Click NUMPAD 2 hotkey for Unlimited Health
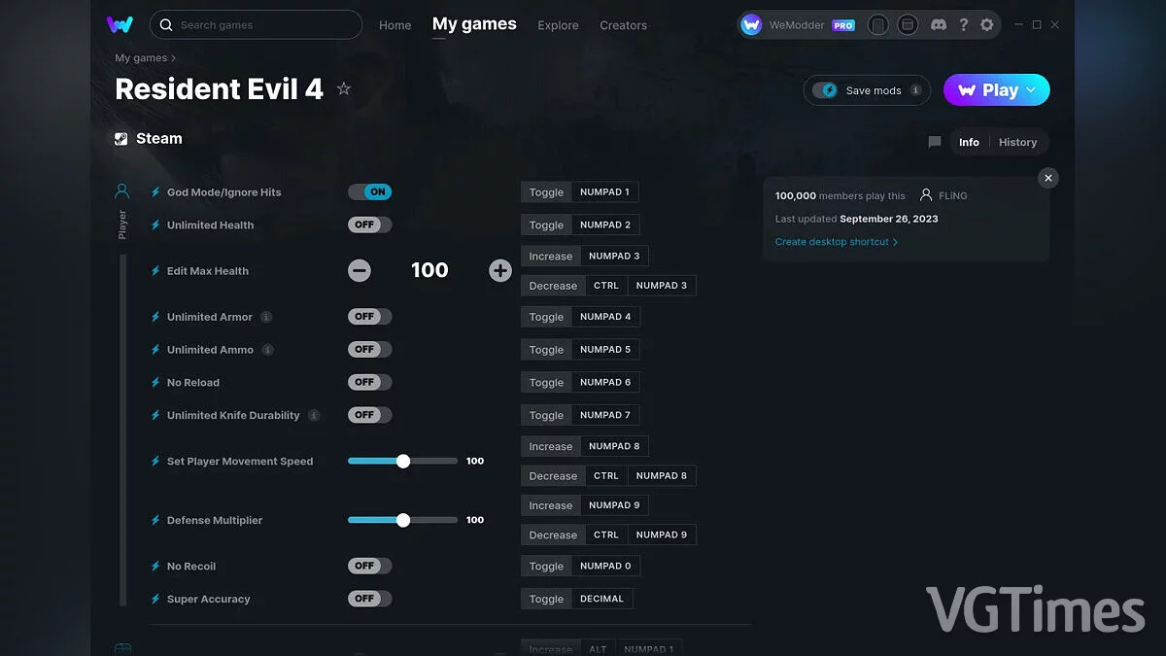Screen dimensions: 1166x656 605,224
